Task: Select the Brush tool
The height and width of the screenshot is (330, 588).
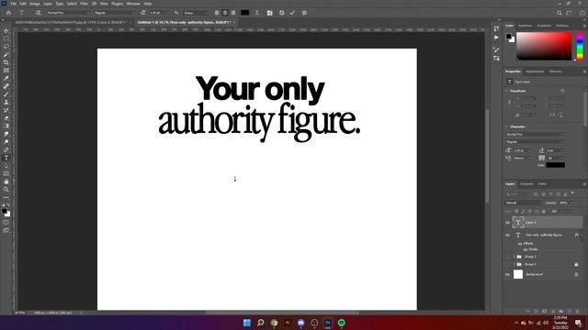Action: point(6,94)
